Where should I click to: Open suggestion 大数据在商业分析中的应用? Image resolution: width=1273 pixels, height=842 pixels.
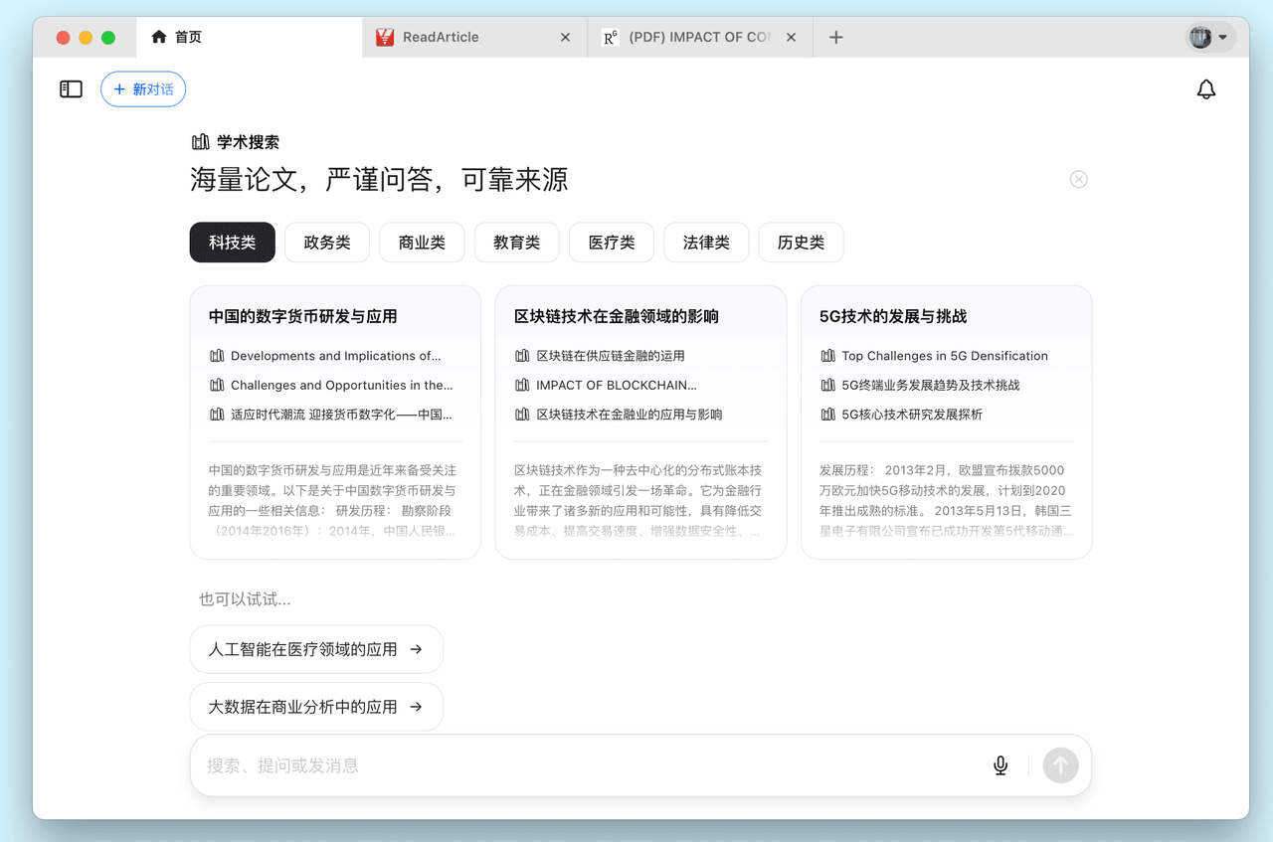(x=316, y=706)
